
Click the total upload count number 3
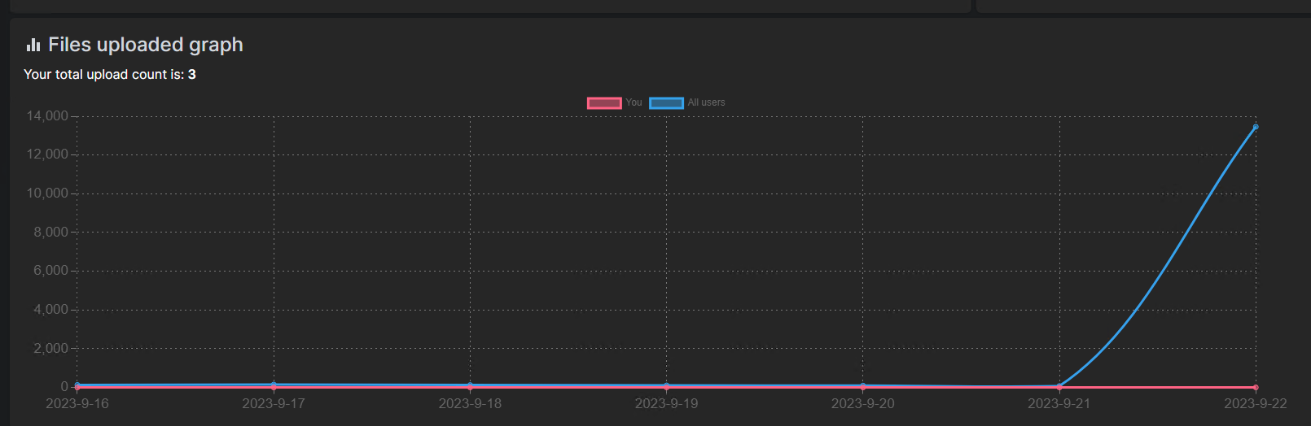click(192, 75)
